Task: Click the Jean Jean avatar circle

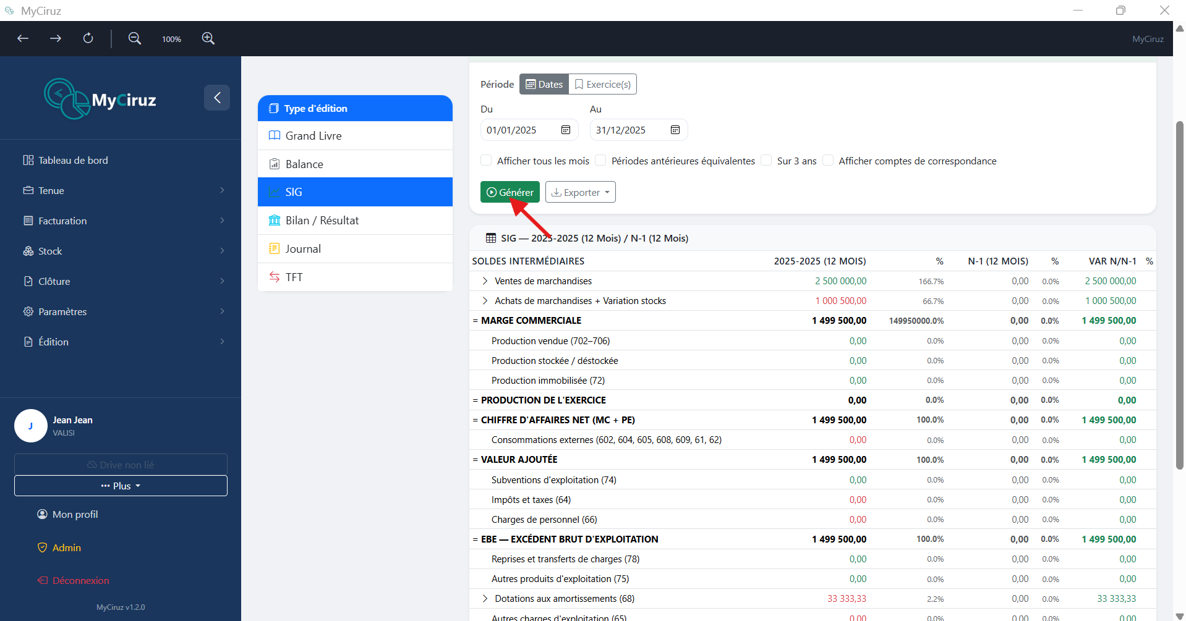Action: 31,426
